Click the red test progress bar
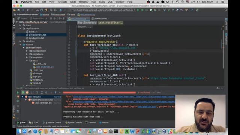 [x=99, y=93]
